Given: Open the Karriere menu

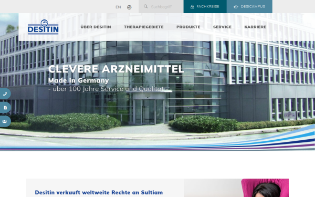Looking at the screenshot, I should pos(255,27).
